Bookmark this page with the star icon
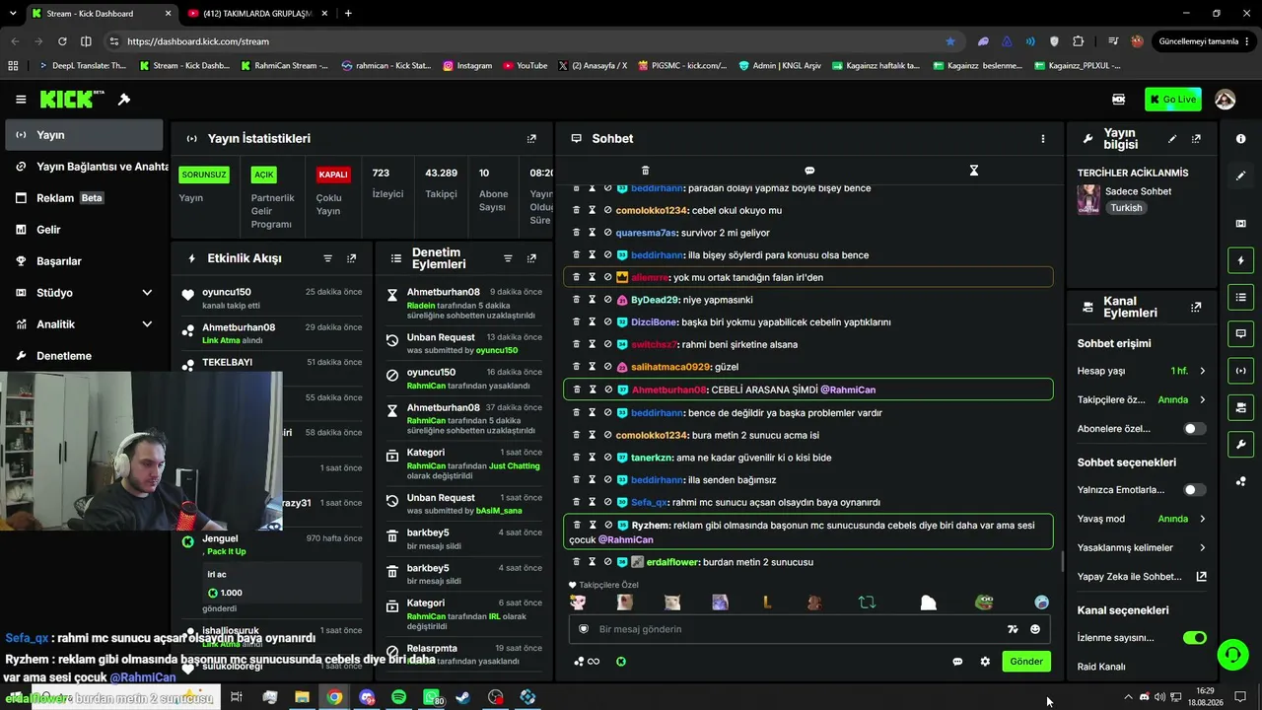Image resolution: width=1262 pixels, height=710 pixels. pyautogui.click(x=950, y=41)
